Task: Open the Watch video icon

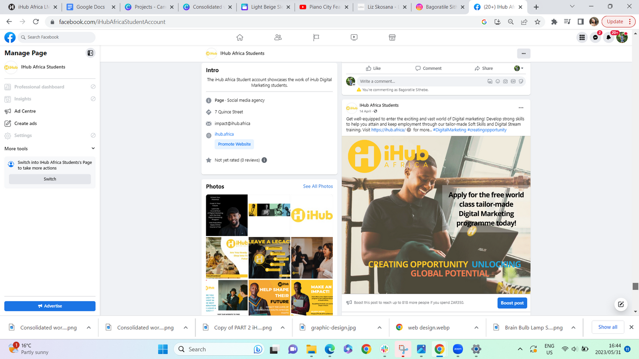Action: point(354,38)
